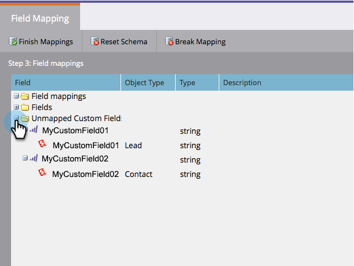Image resolution: width=354 pixels, height=266 pixels.
Task: Click the Finish Mappings button label
Action: click(x=46, y=41)
